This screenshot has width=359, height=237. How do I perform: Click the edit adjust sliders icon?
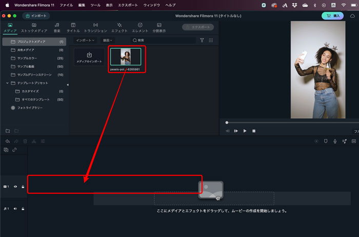click(43, 141)
